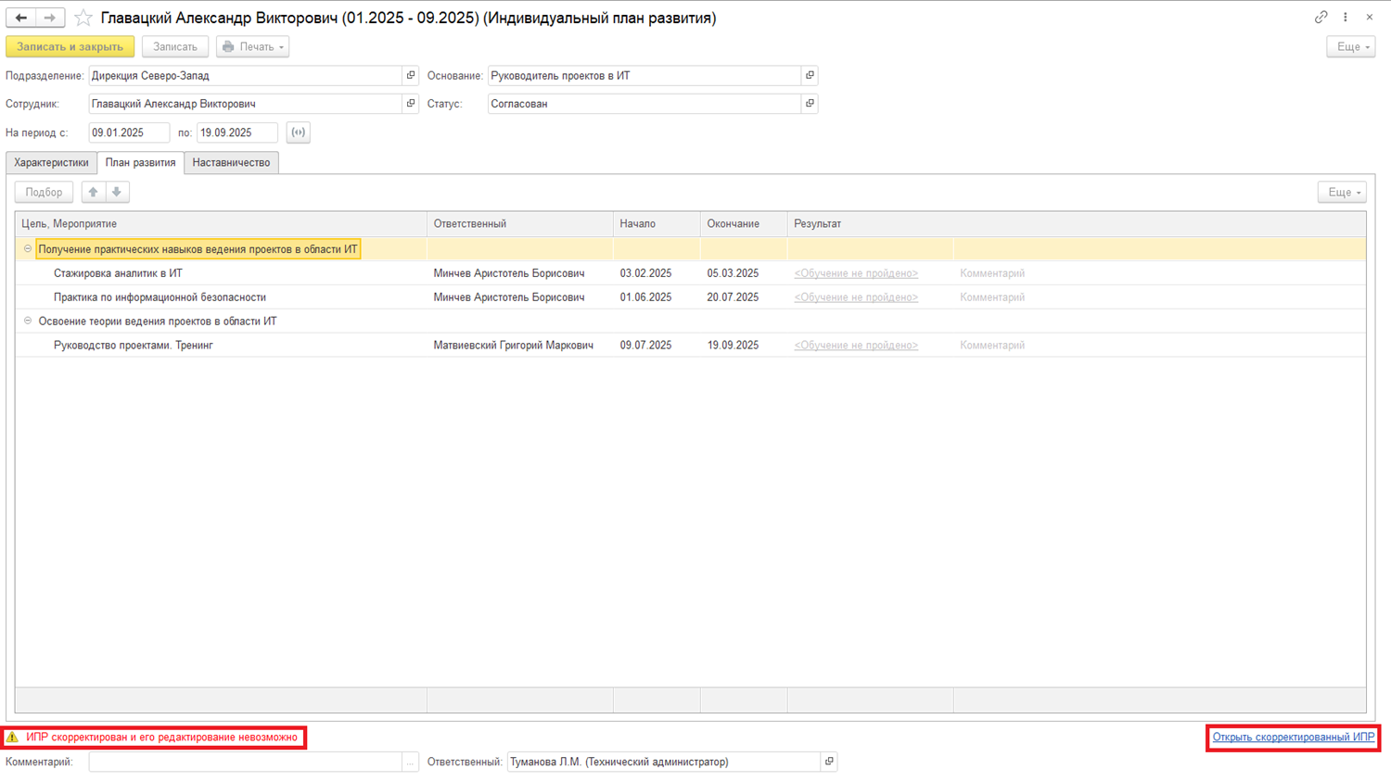
Task: Click the back navigation arrow
Action: [x=20, y=18]
